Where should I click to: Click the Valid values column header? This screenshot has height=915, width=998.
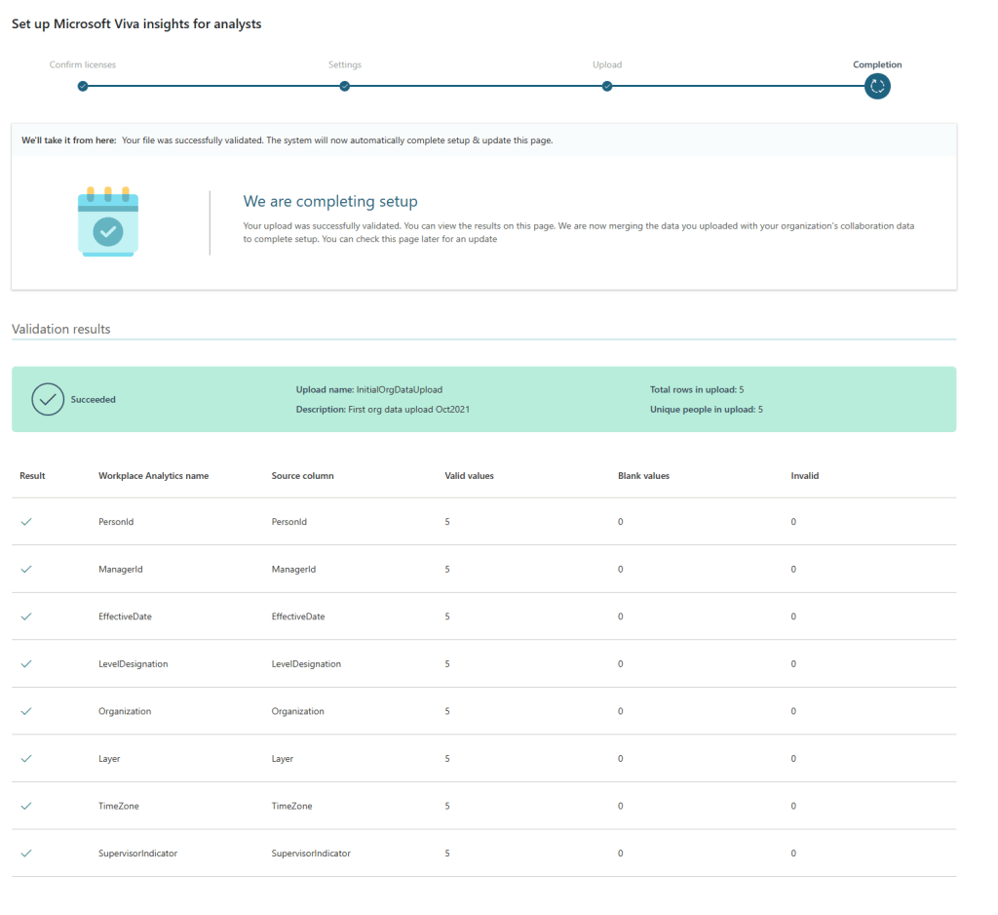[469, 476]
